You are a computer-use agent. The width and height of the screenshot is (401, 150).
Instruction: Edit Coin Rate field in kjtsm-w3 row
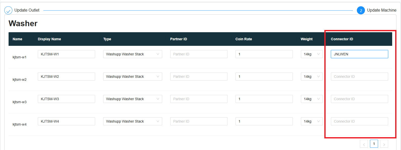pyautogui.click(x=264, y=99)
